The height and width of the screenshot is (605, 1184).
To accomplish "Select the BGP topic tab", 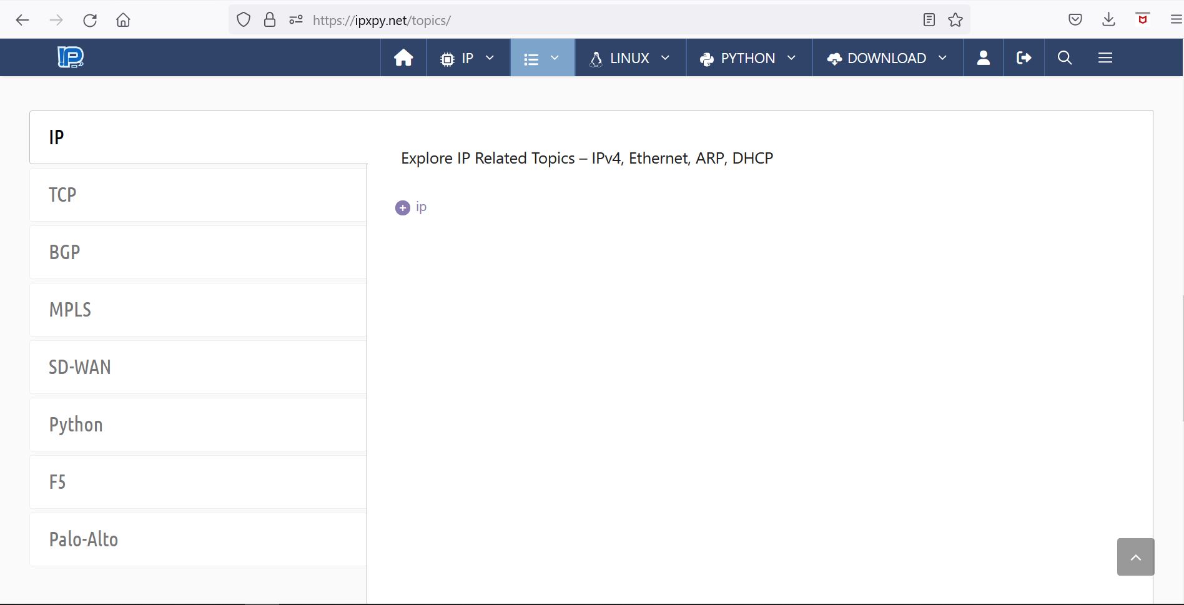I will [x=199, y=252].
